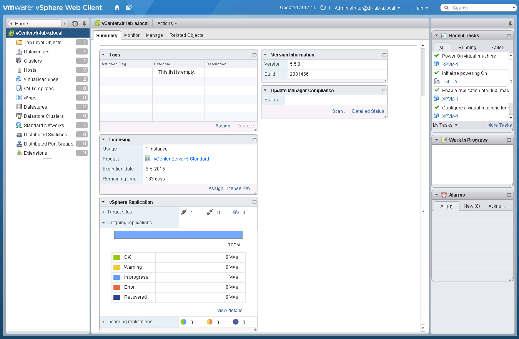Image resolution: width=519 pixels, height=339 pixels.
Task: Click the In progress replication bar
Action: [178, 235]
